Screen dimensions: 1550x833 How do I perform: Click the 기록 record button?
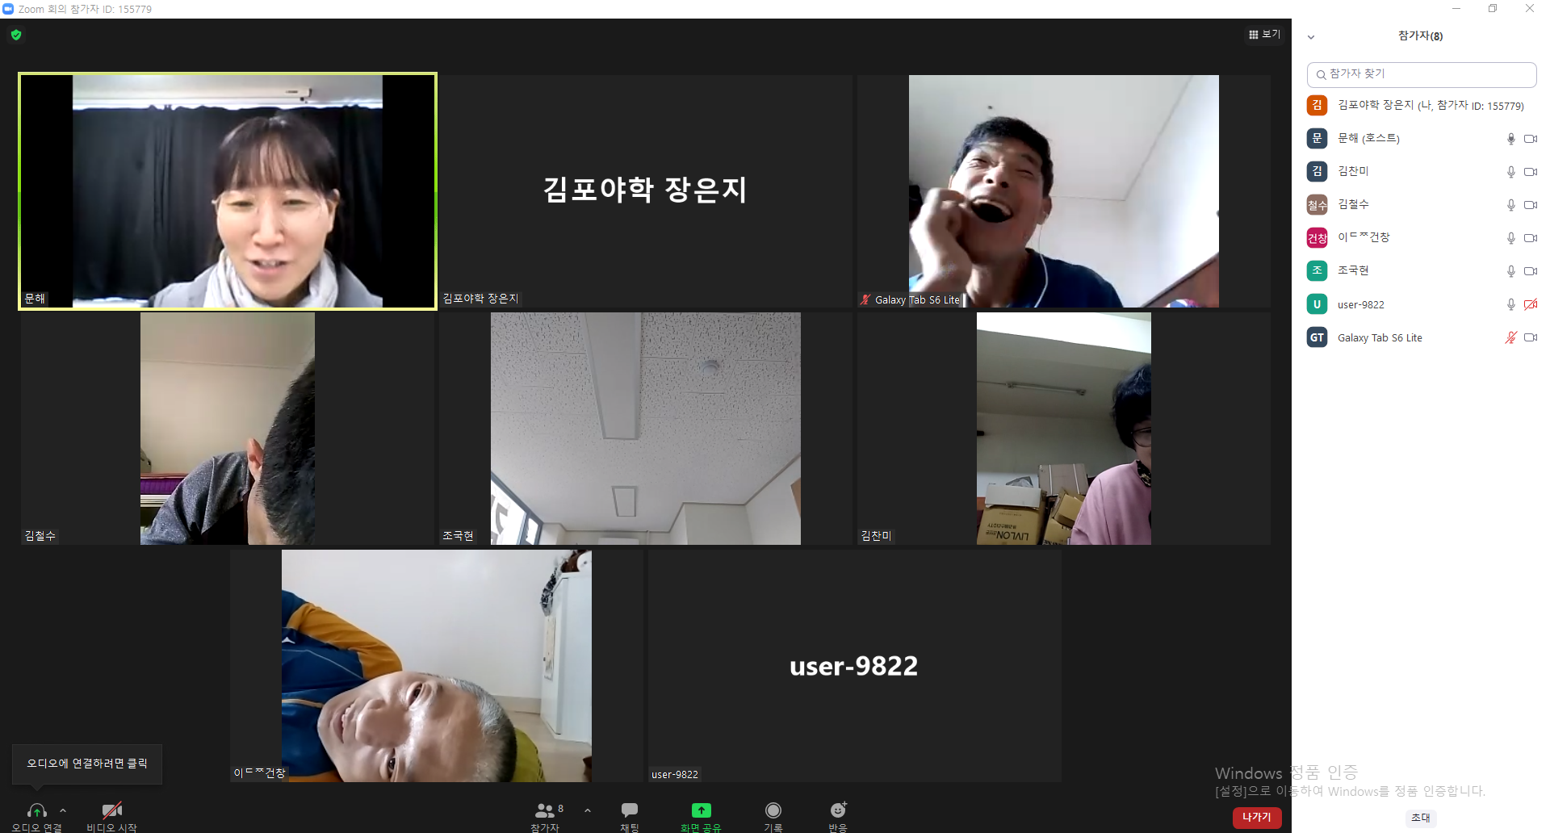point(773,816)
